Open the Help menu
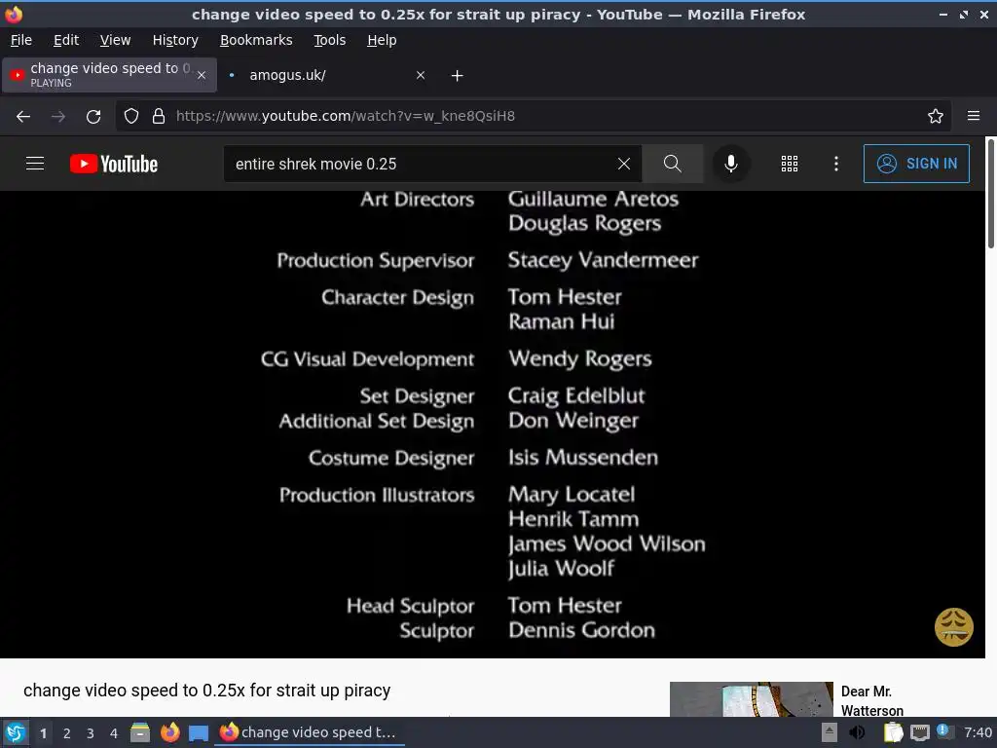The height and width of the screenshot is (748, 997). pyautogui.click(x=382, y=40)
